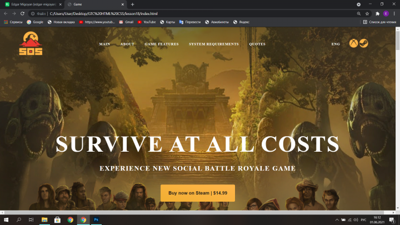Open Перевести bookmark

coord(190,22)
